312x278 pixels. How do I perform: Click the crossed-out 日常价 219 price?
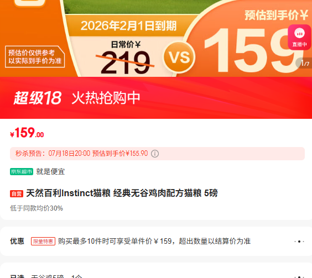(x=126, y=62)
